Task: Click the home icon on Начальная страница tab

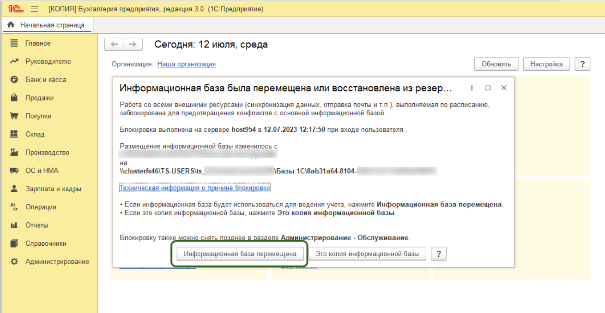Action: click(x=12, y=25)
